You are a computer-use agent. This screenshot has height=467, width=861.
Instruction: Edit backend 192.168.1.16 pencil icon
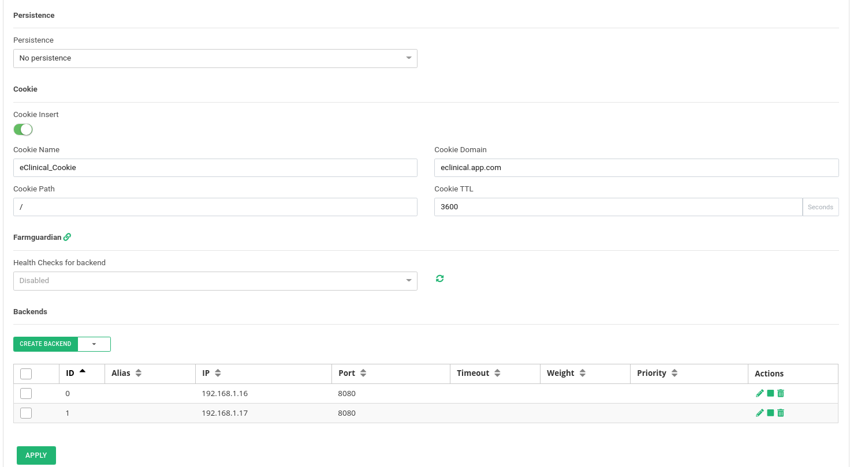(x=759, y=393)
